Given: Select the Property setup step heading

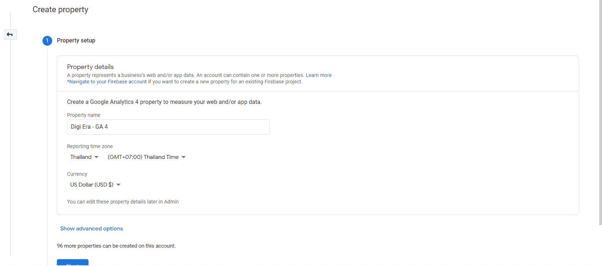Looking at the screenshot, I should (76, 41).
